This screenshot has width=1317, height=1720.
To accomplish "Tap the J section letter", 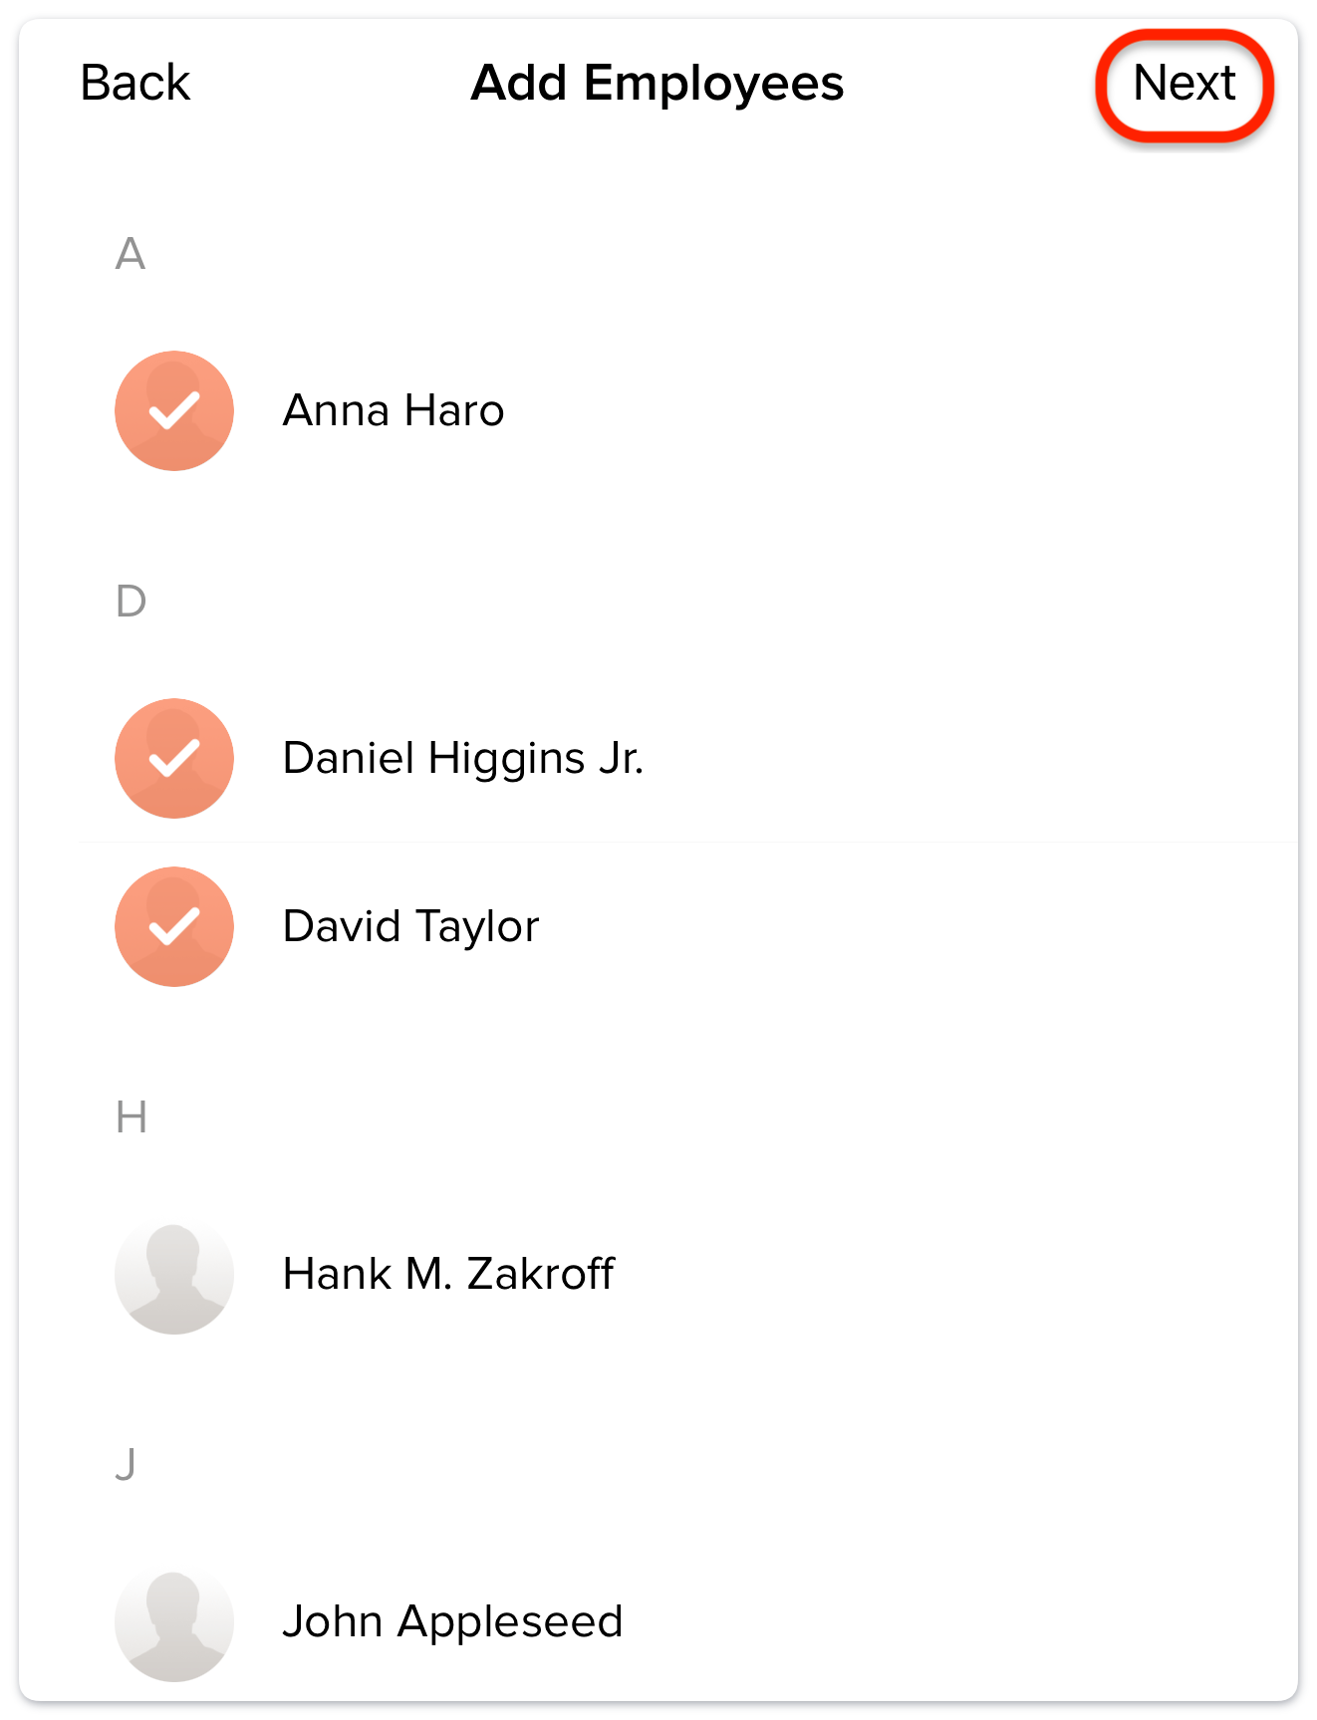I will tap(126, 1465).
